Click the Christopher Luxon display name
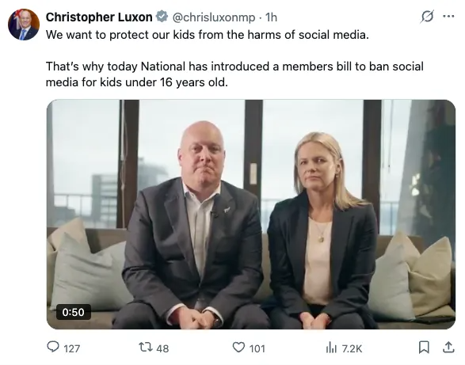The width and height of the screenshot is (465, 365). 99,17
